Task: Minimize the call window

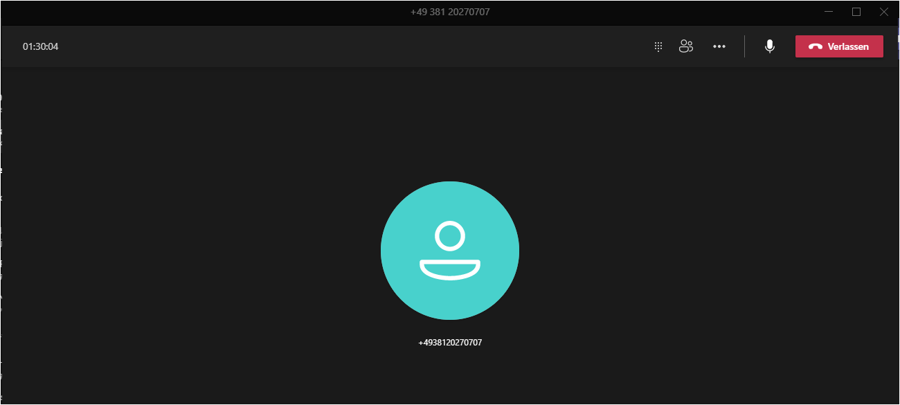Action: [829, 12]
